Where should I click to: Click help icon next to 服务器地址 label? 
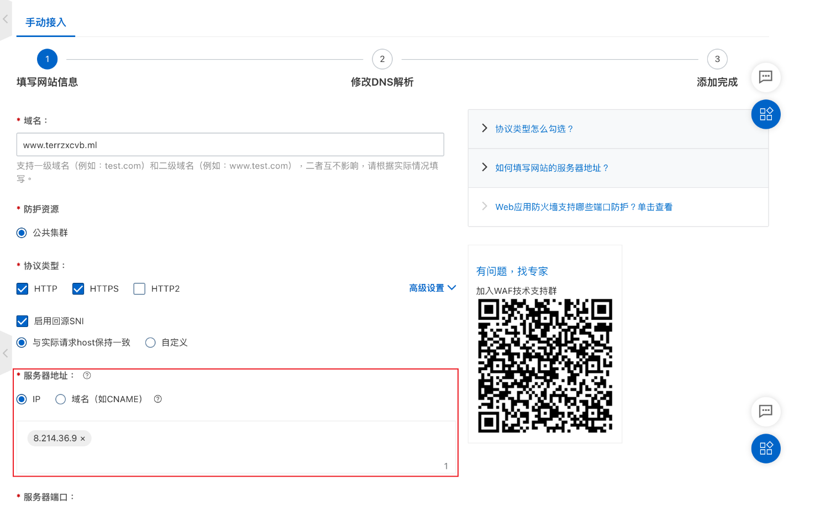87,376
